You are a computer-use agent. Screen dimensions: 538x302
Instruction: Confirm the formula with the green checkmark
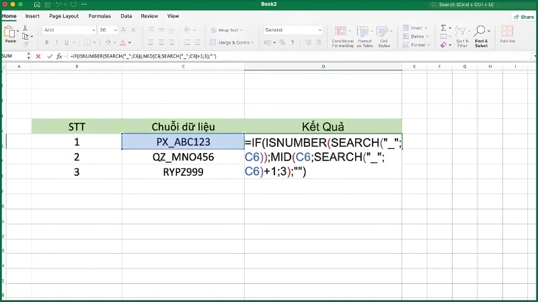pyautogui.click(x=50, y=56)
